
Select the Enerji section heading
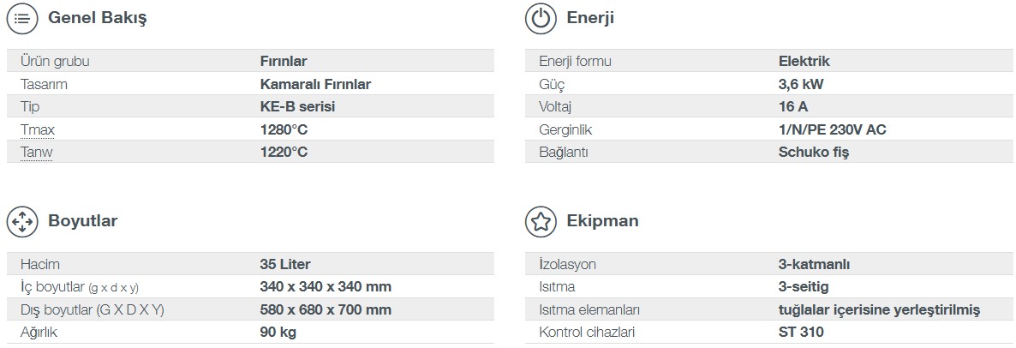click(x=590, y=18)
